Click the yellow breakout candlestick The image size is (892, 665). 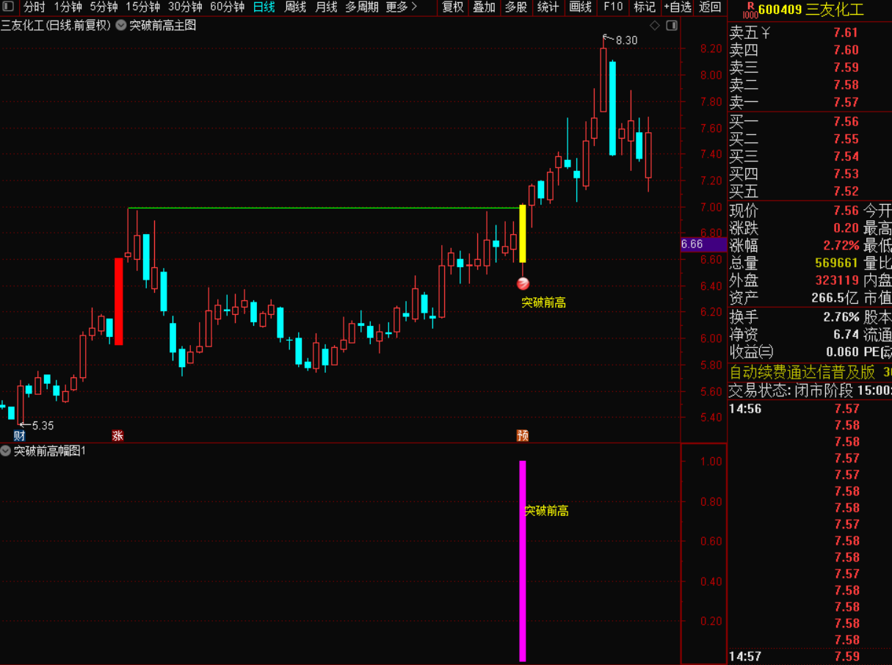coord(522,233)
